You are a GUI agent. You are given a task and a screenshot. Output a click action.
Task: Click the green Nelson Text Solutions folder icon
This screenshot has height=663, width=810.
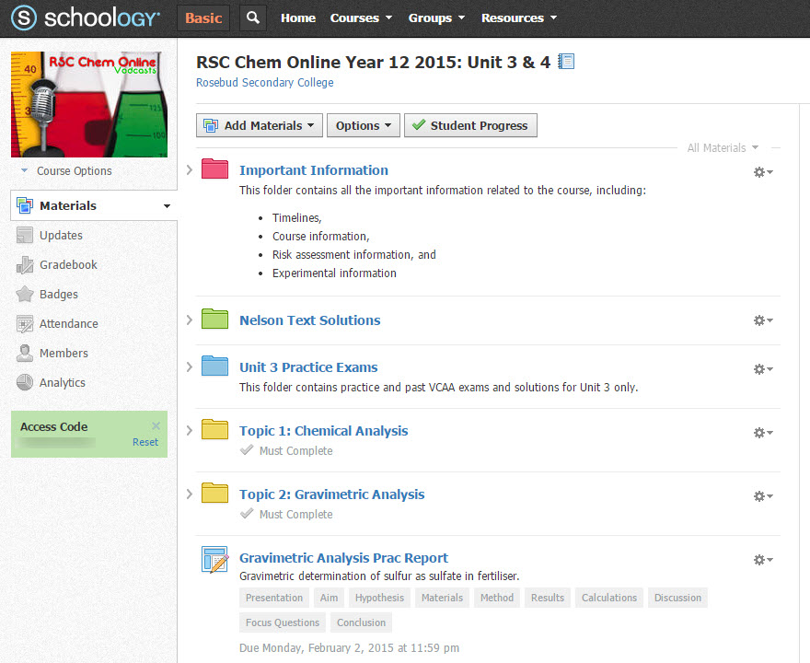tap(214, 319)
